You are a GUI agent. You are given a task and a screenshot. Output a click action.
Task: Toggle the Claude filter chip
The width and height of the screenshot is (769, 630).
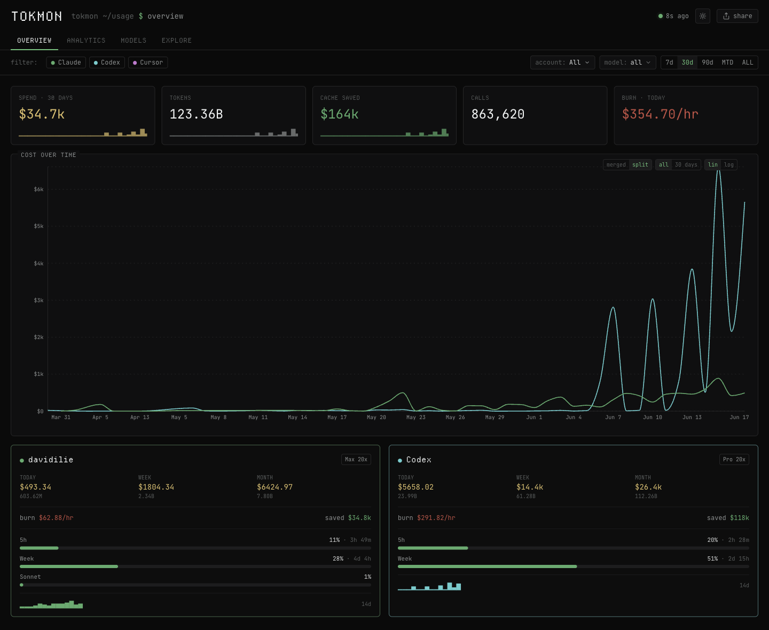66,62
